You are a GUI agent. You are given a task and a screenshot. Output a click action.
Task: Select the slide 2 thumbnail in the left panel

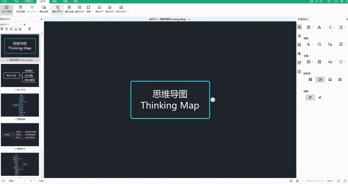(x=20, y=75)
